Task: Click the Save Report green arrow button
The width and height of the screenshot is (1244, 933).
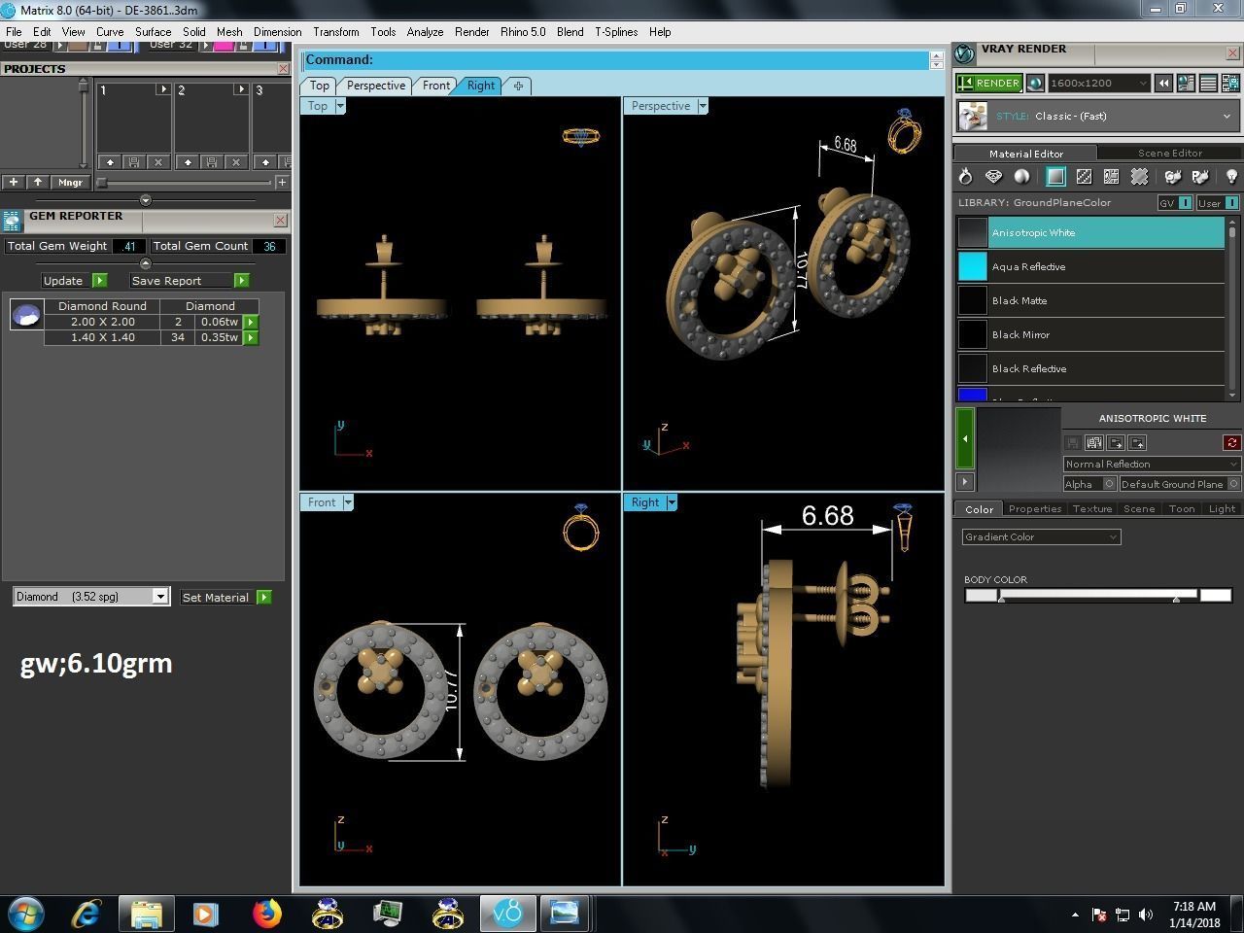Action: click(242, 281)
